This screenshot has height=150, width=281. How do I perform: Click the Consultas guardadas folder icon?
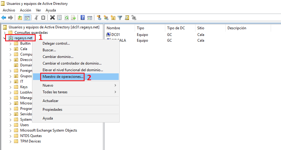pyautogui.click(x=10, y=32)
